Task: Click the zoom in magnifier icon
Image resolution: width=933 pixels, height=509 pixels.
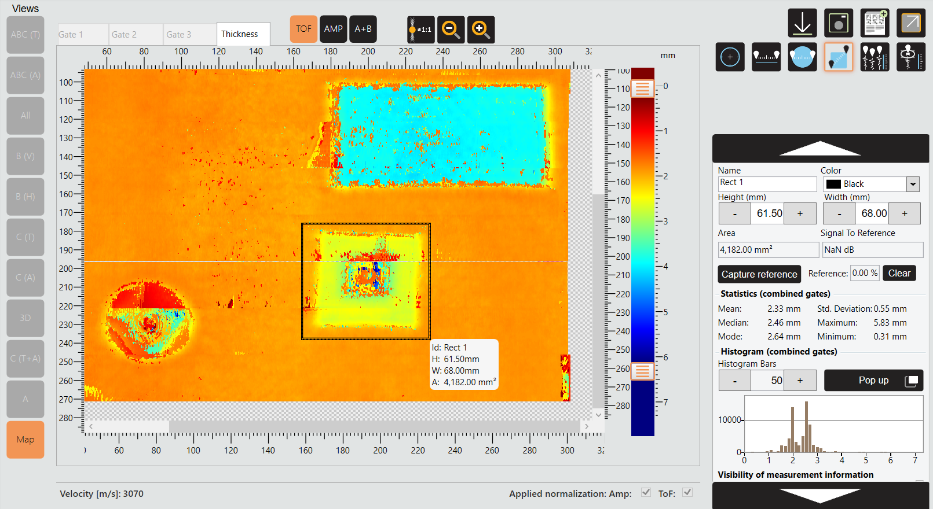Action: (481, 29)
